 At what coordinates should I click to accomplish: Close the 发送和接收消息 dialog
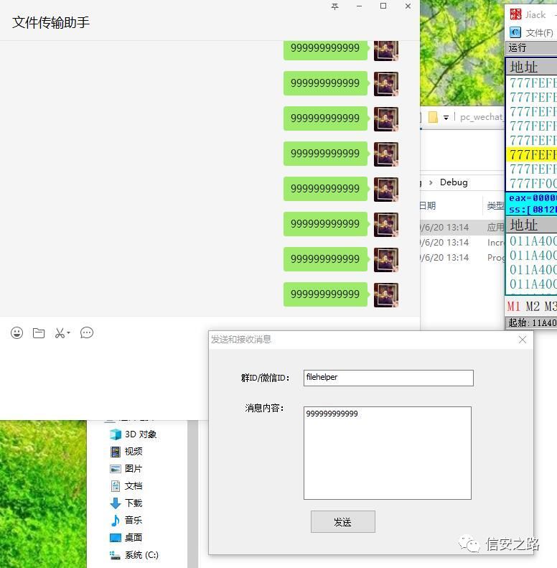[523, 340]
